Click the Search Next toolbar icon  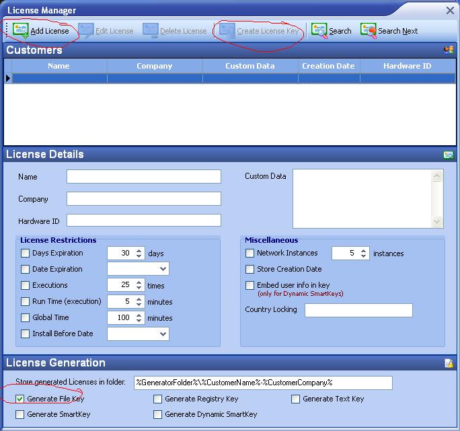coord(368,30)
